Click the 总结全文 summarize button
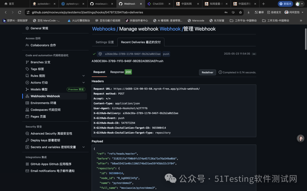This screenshot has width=307, height=191. pos(274,12)
